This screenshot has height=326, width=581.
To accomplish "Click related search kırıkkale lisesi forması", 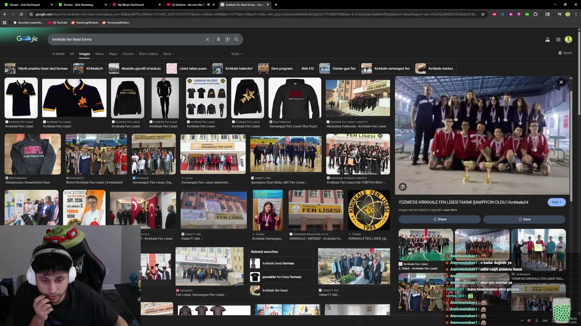I will 281,263.
